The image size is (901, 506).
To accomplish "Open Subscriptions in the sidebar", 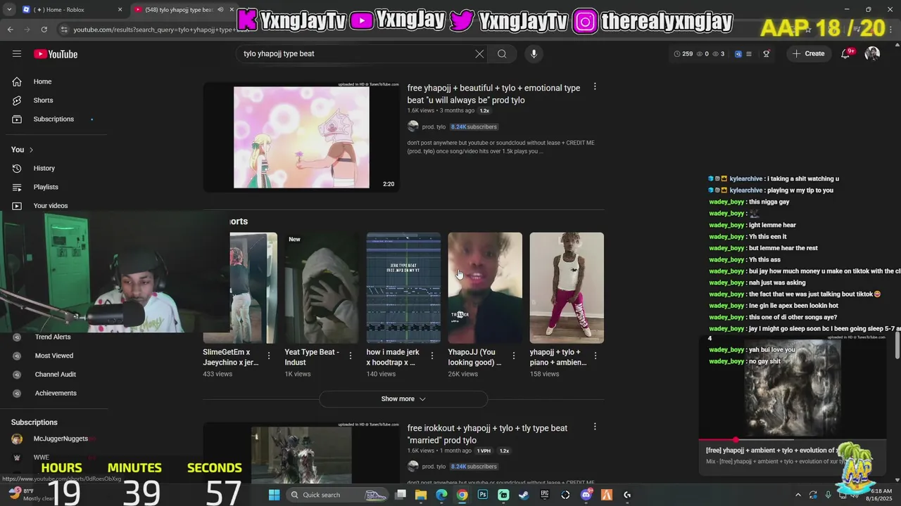I will pyautogui.click(x=53, y=119).
